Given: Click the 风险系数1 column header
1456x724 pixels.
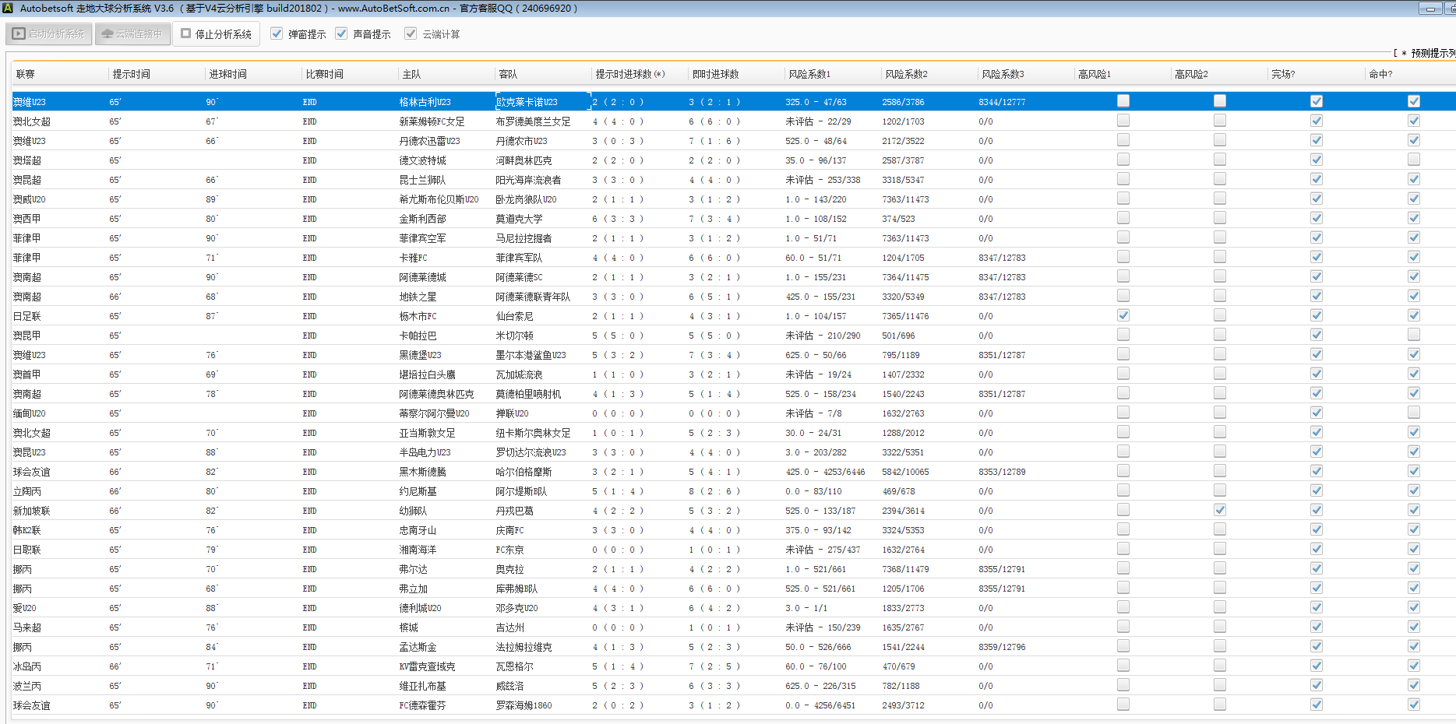Looking at the screenshot, I should 809,74.
